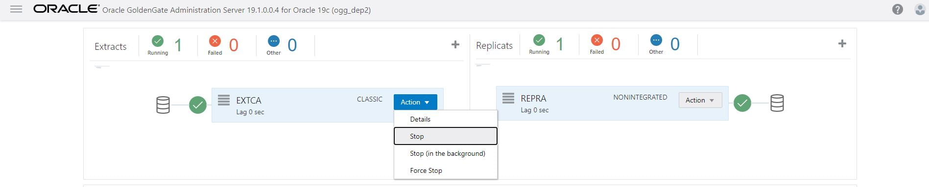
Task: Choose Stop in the Action menu
Action: click(x=446, y=136)
